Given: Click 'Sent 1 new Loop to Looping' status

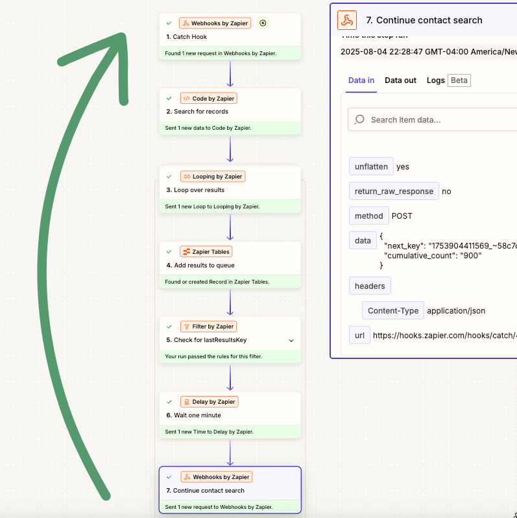Looking at the screenshot, I should pyautogui.click(x=212, y=206).
